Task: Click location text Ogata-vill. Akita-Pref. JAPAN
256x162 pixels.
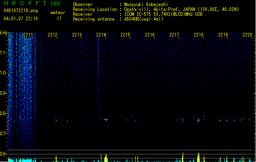Action: coord(160,9)
